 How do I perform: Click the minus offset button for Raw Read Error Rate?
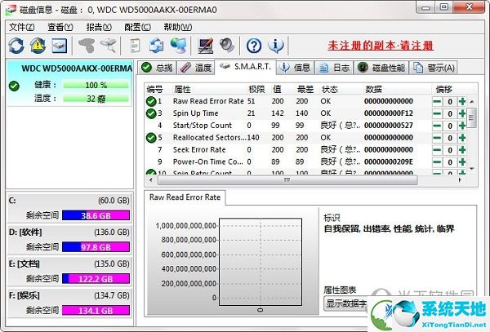(x=437, y=101)
